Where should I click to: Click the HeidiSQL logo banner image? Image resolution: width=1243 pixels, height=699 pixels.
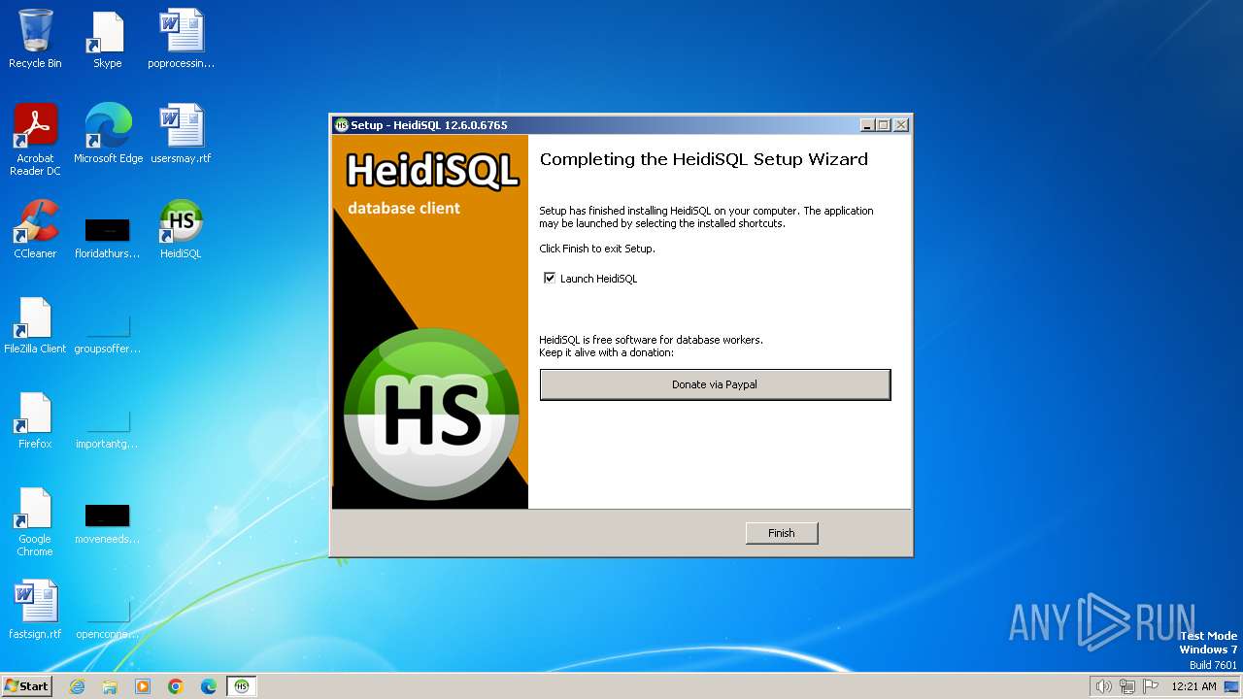(430, 321)
